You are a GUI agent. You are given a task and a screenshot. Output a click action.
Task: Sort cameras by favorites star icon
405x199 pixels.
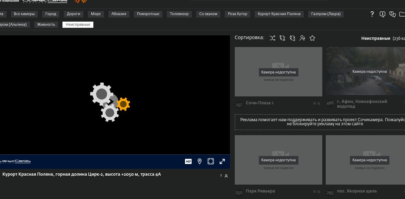pyautogui.click(x=312, y=38)
